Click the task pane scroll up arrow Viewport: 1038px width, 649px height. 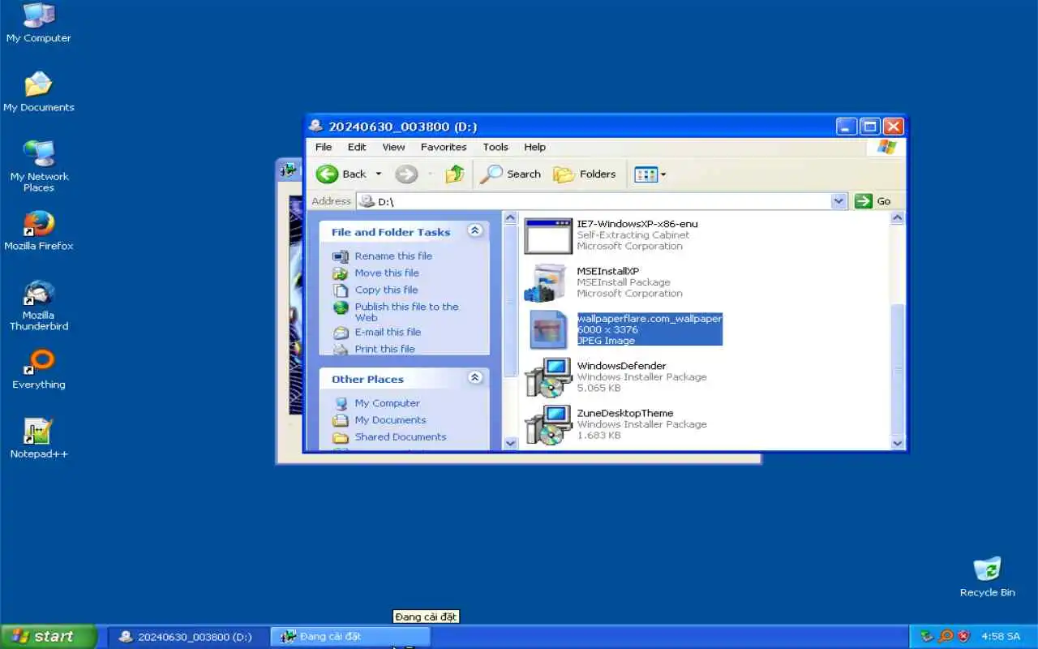[510, 217]
